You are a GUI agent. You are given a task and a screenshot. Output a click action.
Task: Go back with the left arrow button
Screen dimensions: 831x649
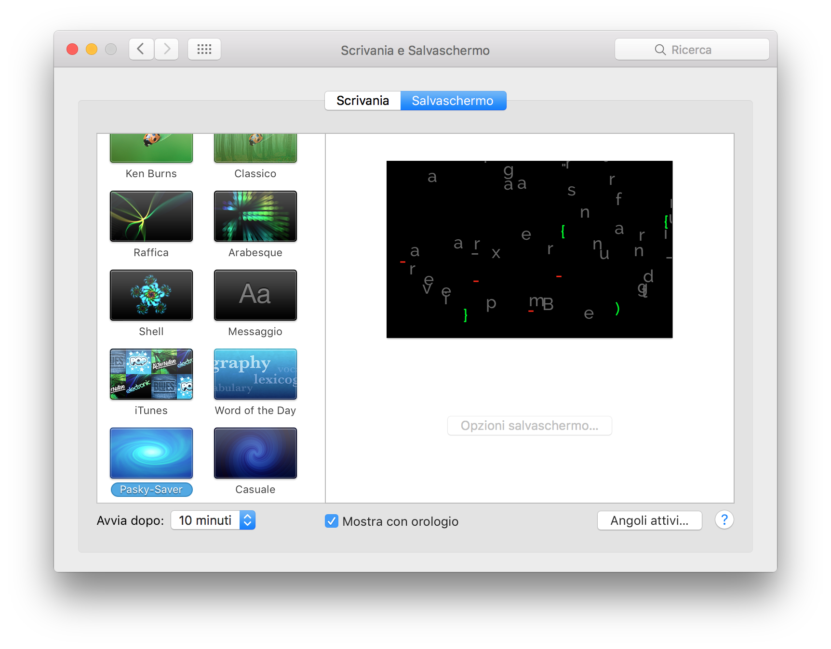(141, 49)
